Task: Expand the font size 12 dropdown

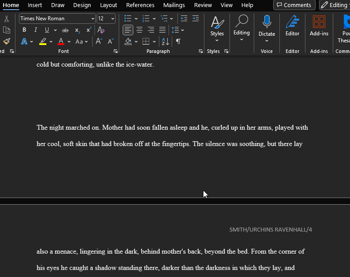Action: click(113, 19)
